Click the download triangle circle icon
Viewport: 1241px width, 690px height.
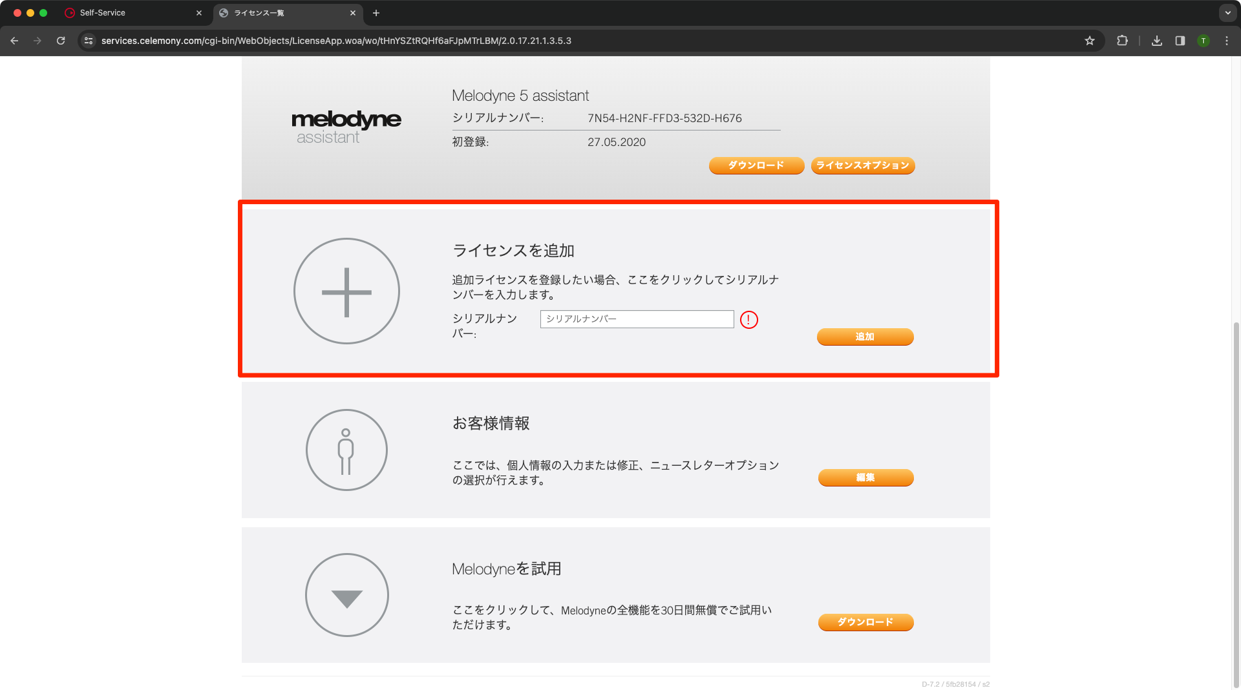[x=346, y=595]
